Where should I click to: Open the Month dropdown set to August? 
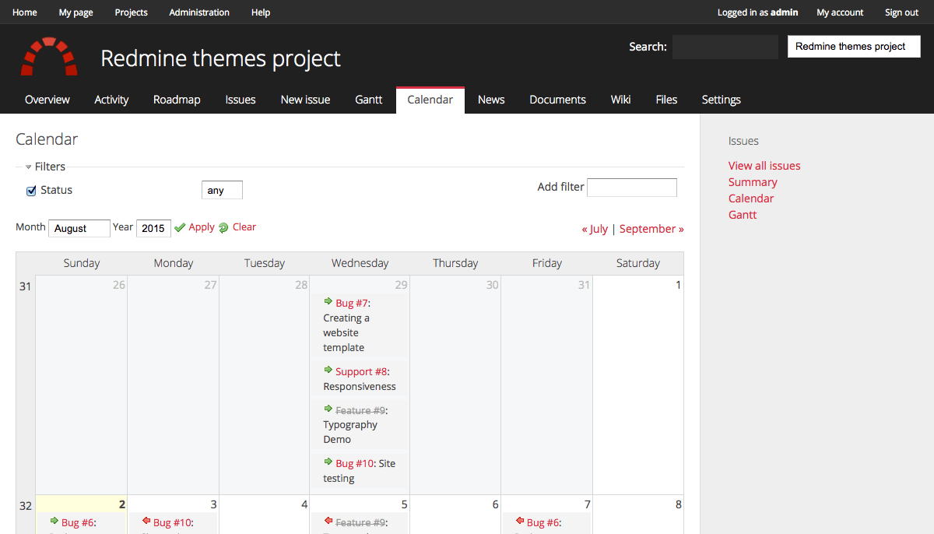(79, 228)
